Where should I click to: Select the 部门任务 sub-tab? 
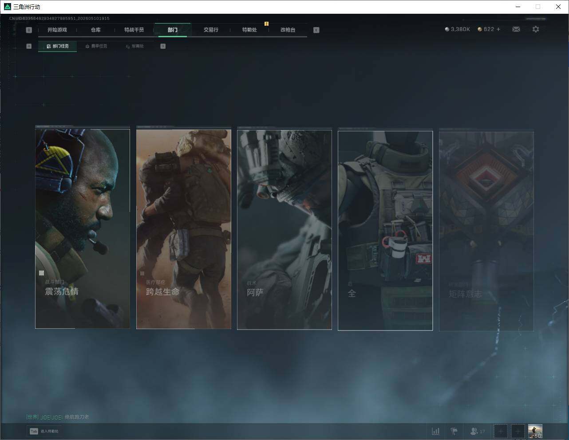point(57,46)
